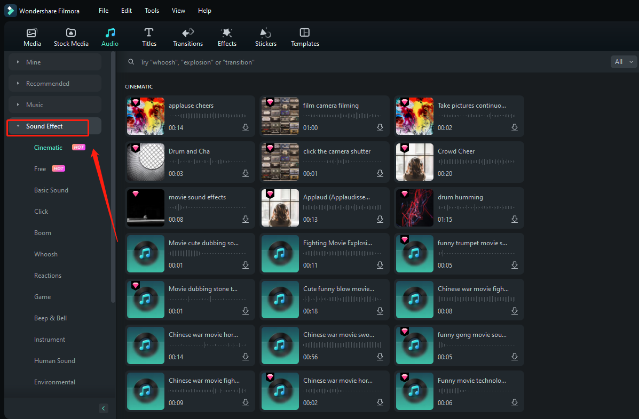Switch to the Audio tab
Image resolution: width=639 pixels, height=419 pixels.
click(110, 37)
